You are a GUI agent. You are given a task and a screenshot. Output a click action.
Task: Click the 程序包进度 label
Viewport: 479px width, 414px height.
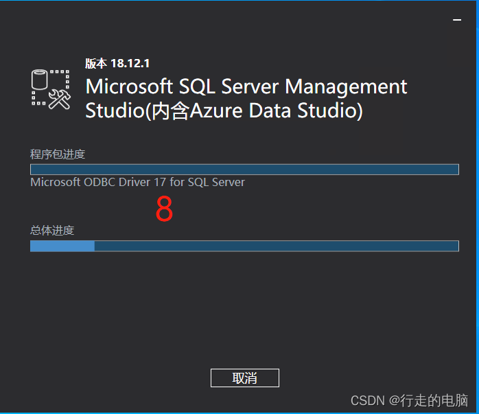pyautogui.click(x=58, y=154)
